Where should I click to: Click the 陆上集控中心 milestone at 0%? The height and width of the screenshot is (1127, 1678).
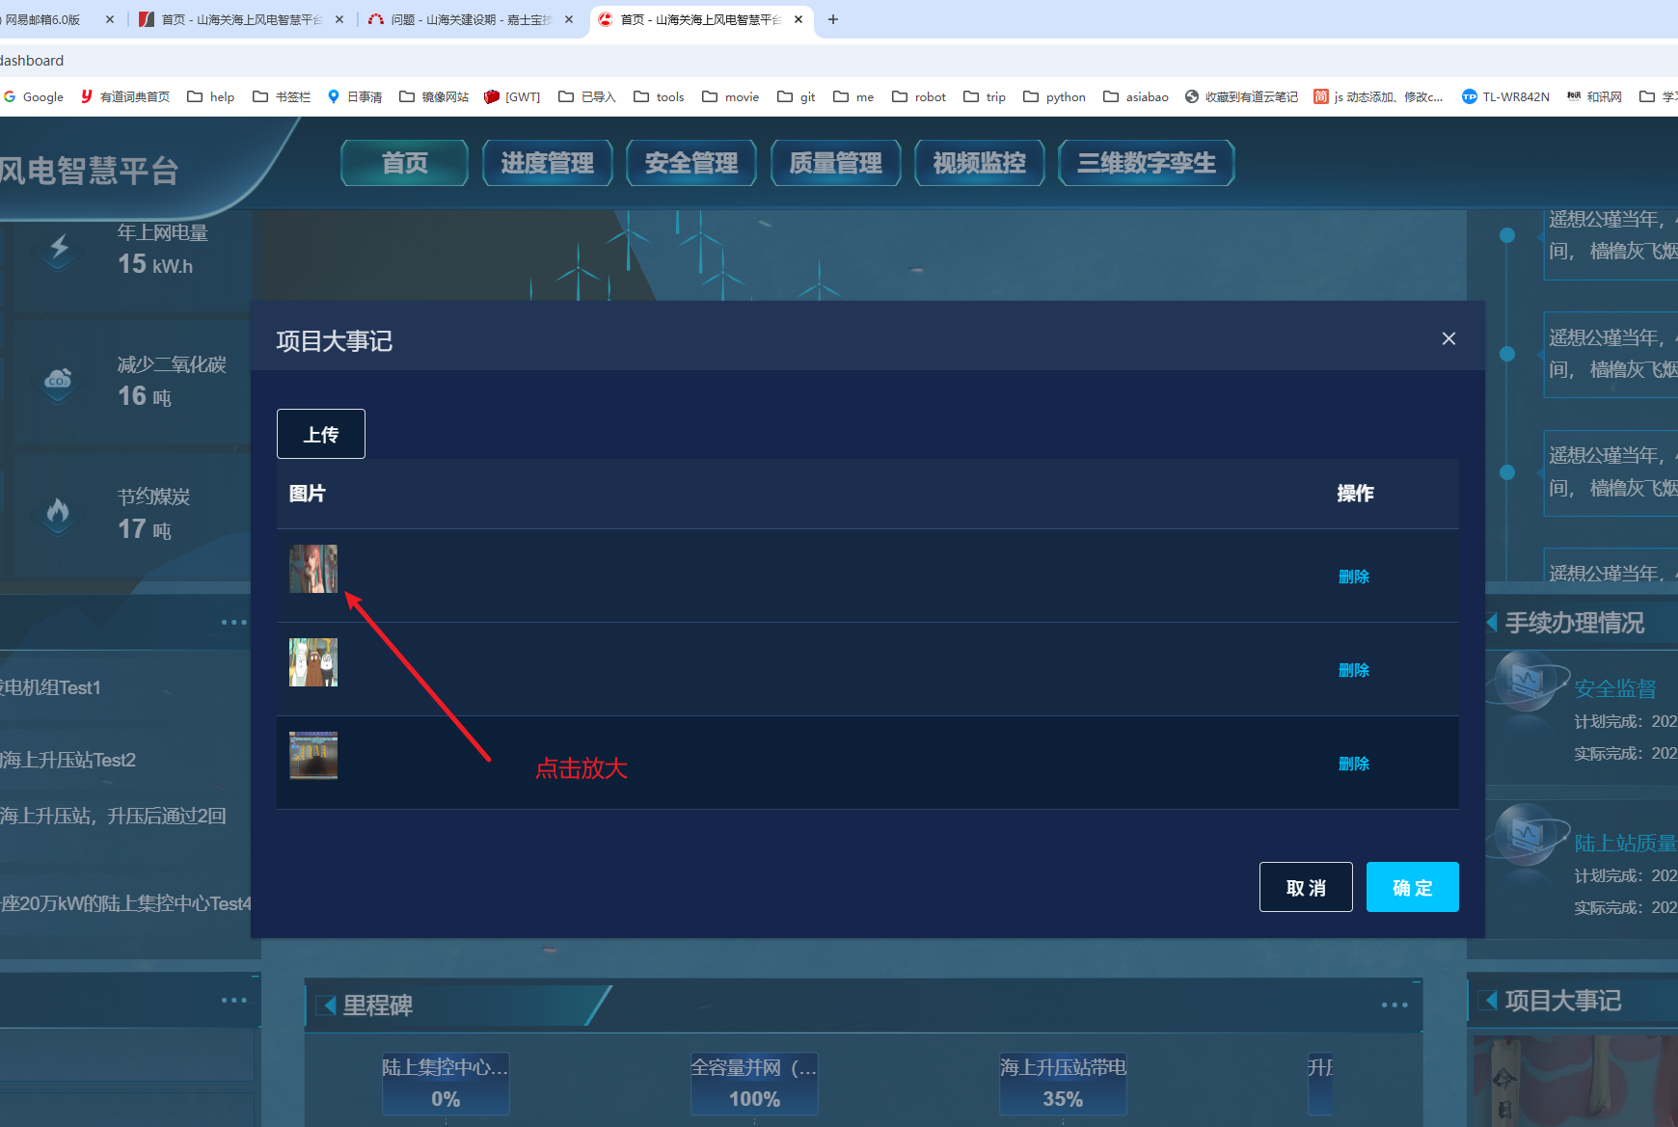(x=446, y=1083)
